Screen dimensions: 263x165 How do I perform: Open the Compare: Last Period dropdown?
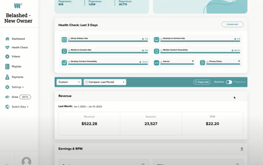(105, 82)
